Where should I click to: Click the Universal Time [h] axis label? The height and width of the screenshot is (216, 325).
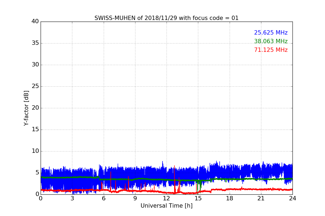[167, 206]
